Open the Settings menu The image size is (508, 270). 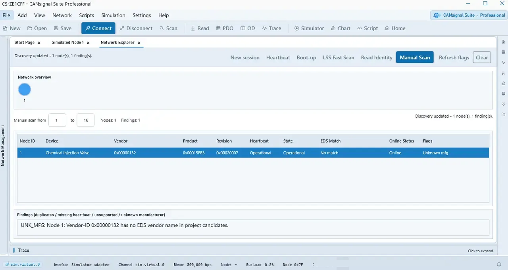pyautogui.click(x=142, y=15)
